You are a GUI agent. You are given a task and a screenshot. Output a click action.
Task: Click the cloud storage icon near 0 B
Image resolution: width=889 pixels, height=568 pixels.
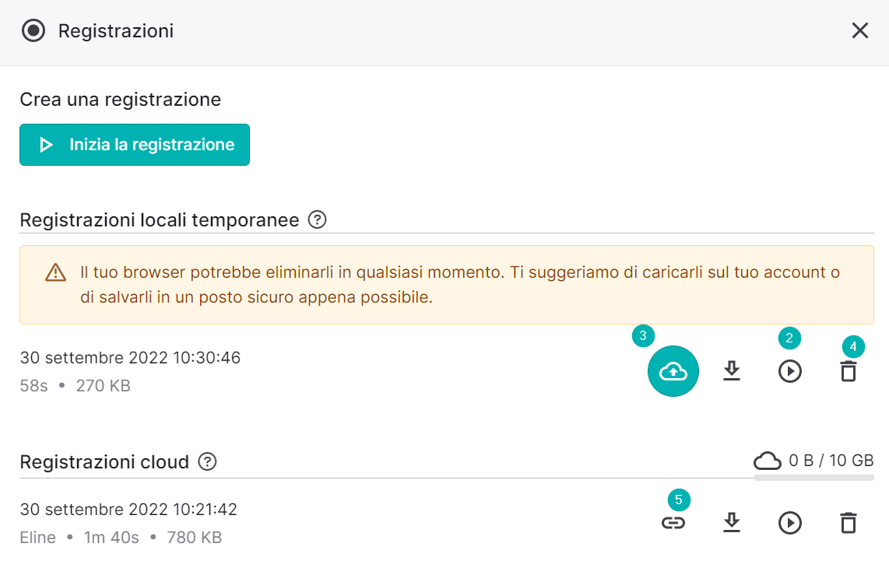(767, 461)
